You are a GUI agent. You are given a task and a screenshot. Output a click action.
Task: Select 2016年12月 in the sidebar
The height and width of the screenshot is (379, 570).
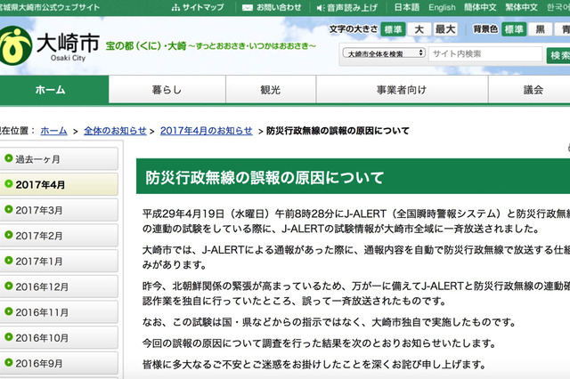coord(59,286)
